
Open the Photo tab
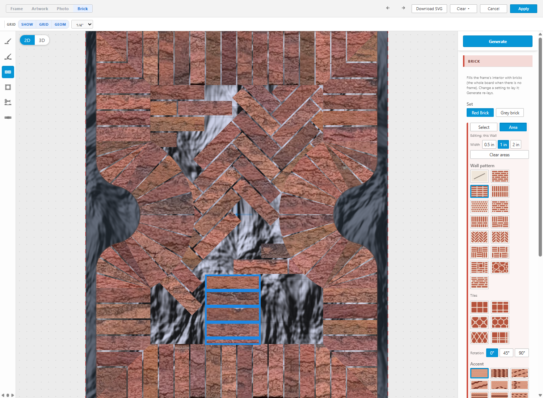63,9
